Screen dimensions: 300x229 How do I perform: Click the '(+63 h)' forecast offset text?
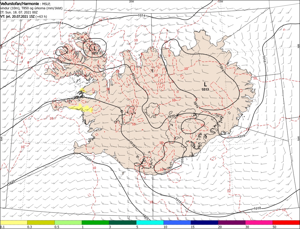pyautogui.click(x=41, y=16)
